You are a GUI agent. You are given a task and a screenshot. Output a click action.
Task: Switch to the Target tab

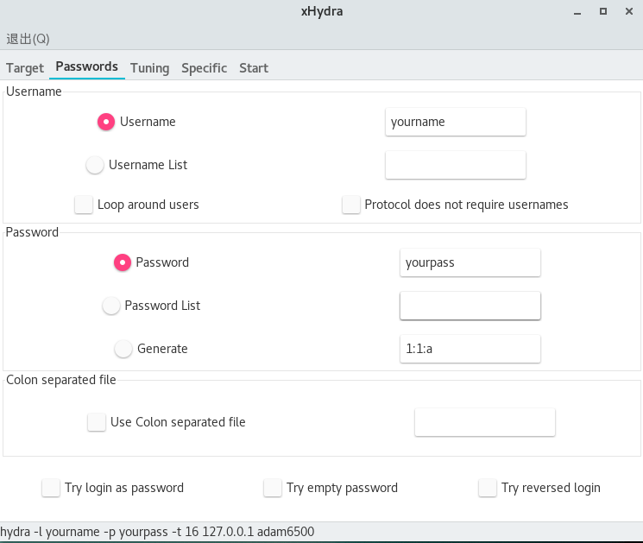tap(25, 67)
